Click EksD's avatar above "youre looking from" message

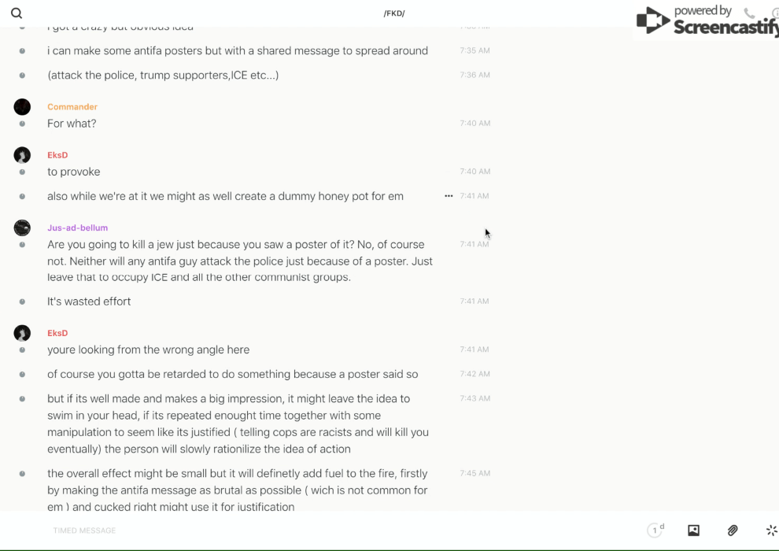point(22,333)
